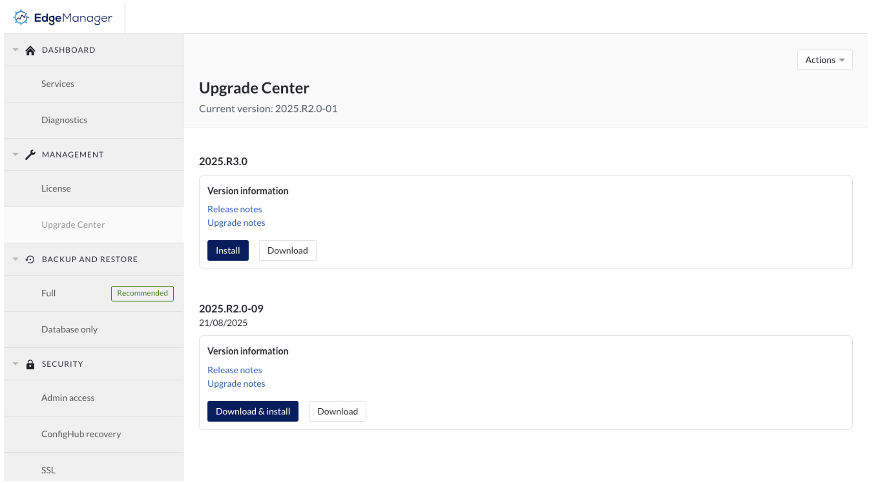The height and width of the screenshot is (483, 872).
Task: Open Services in the sidebar
Action: [58, 84]
